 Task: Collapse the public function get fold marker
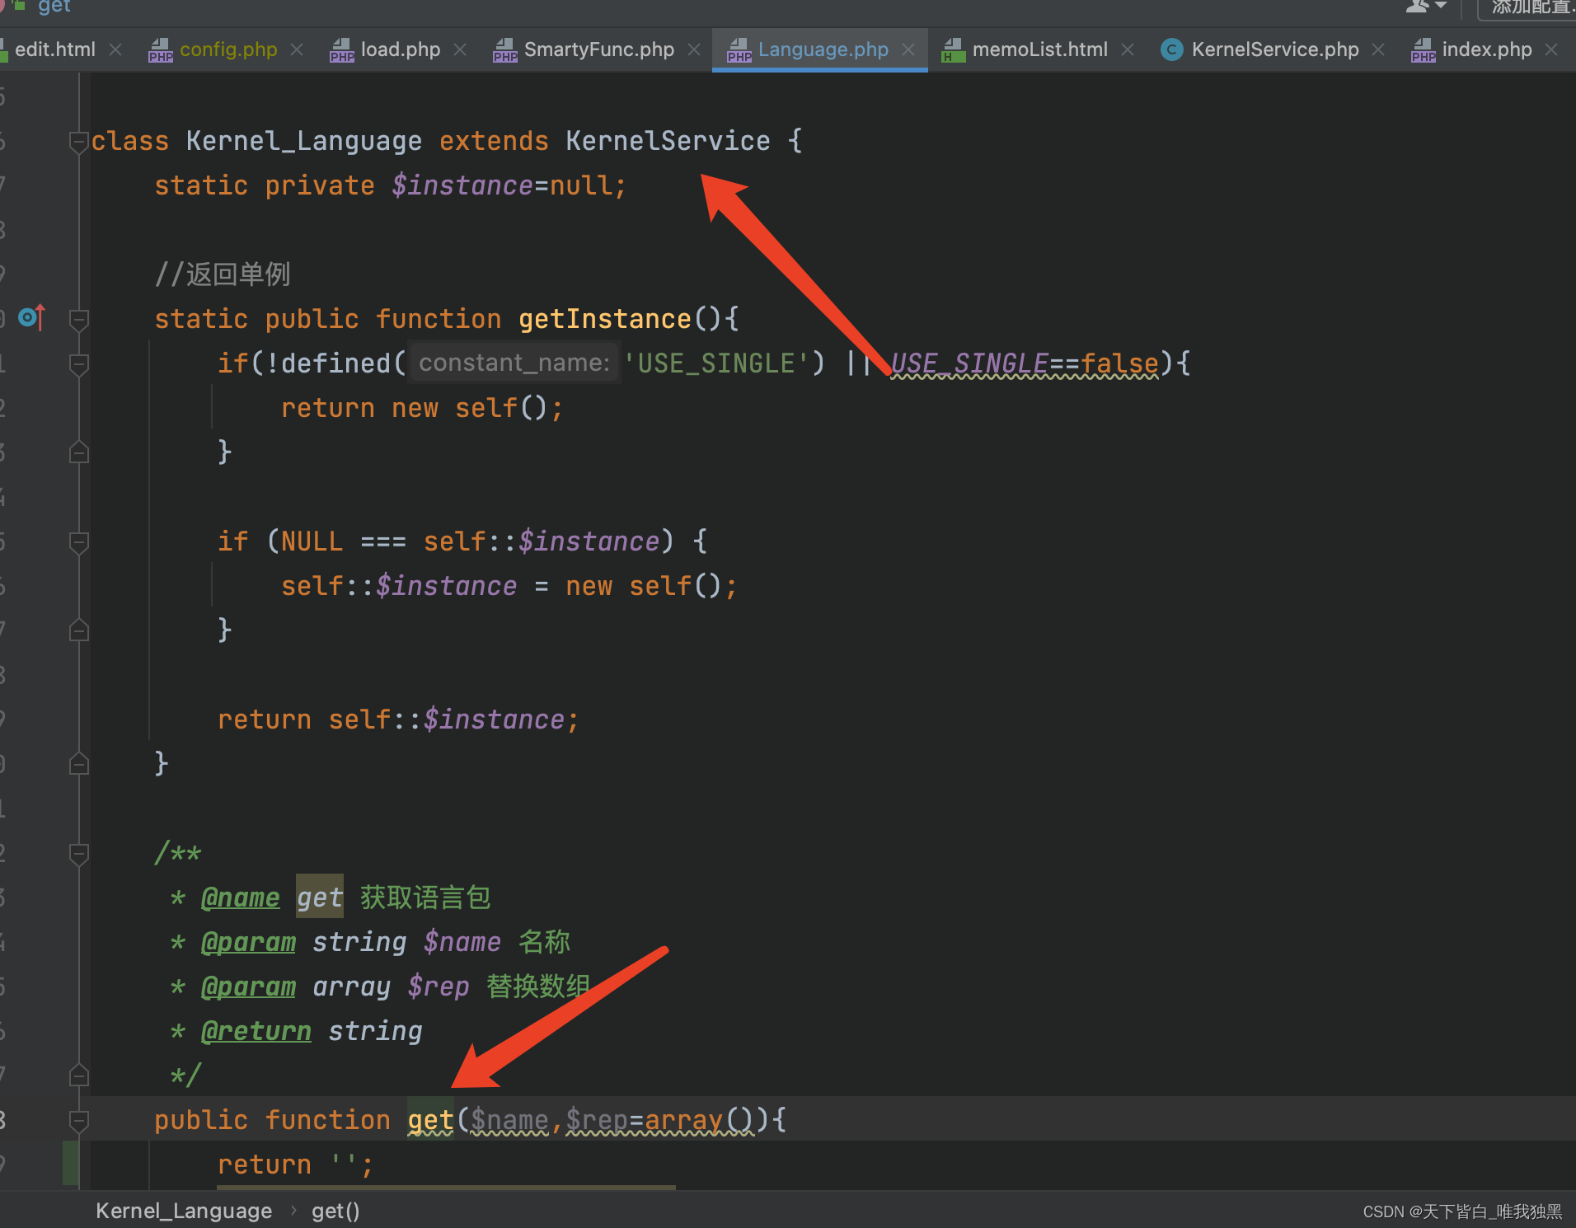pos(79,1121)
